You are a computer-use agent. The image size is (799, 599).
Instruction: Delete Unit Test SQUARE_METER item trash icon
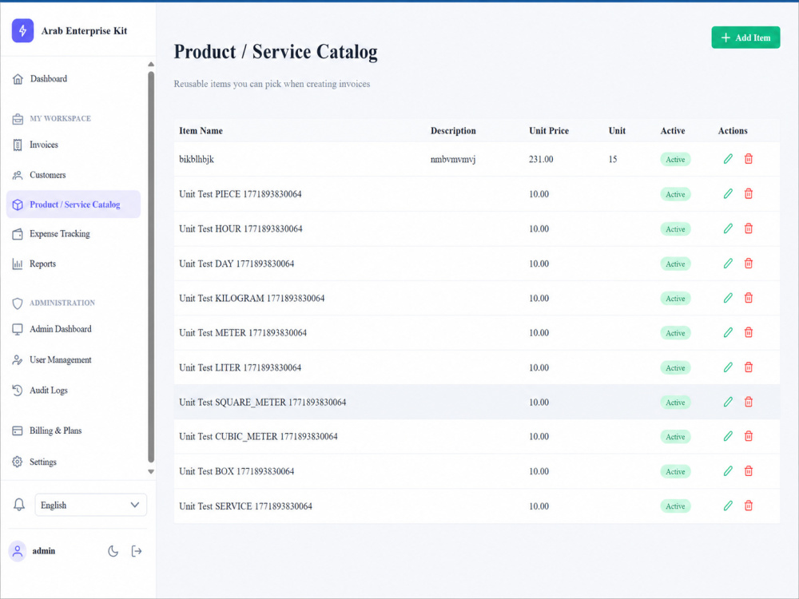[x=748, y=402]
